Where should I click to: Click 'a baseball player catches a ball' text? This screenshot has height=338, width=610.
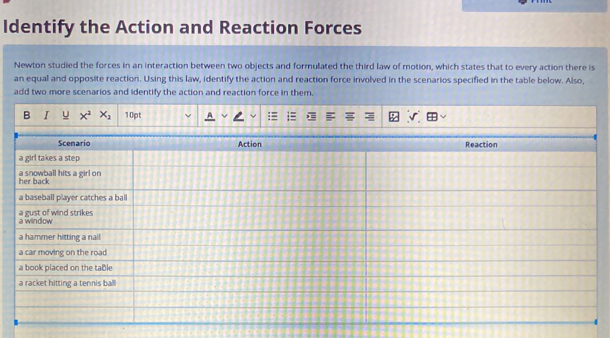[73, 198]
